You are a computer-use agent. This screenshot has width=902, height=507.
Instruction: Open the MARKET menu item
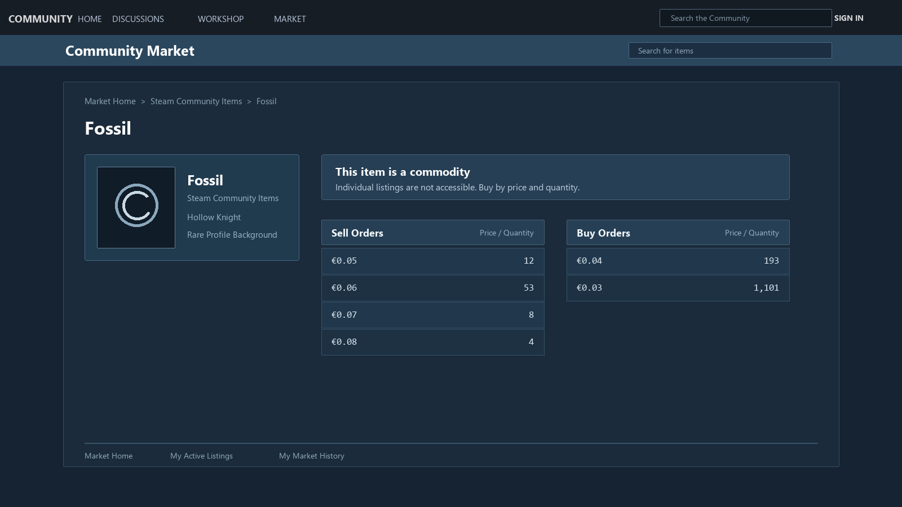(x=290, y=19)
